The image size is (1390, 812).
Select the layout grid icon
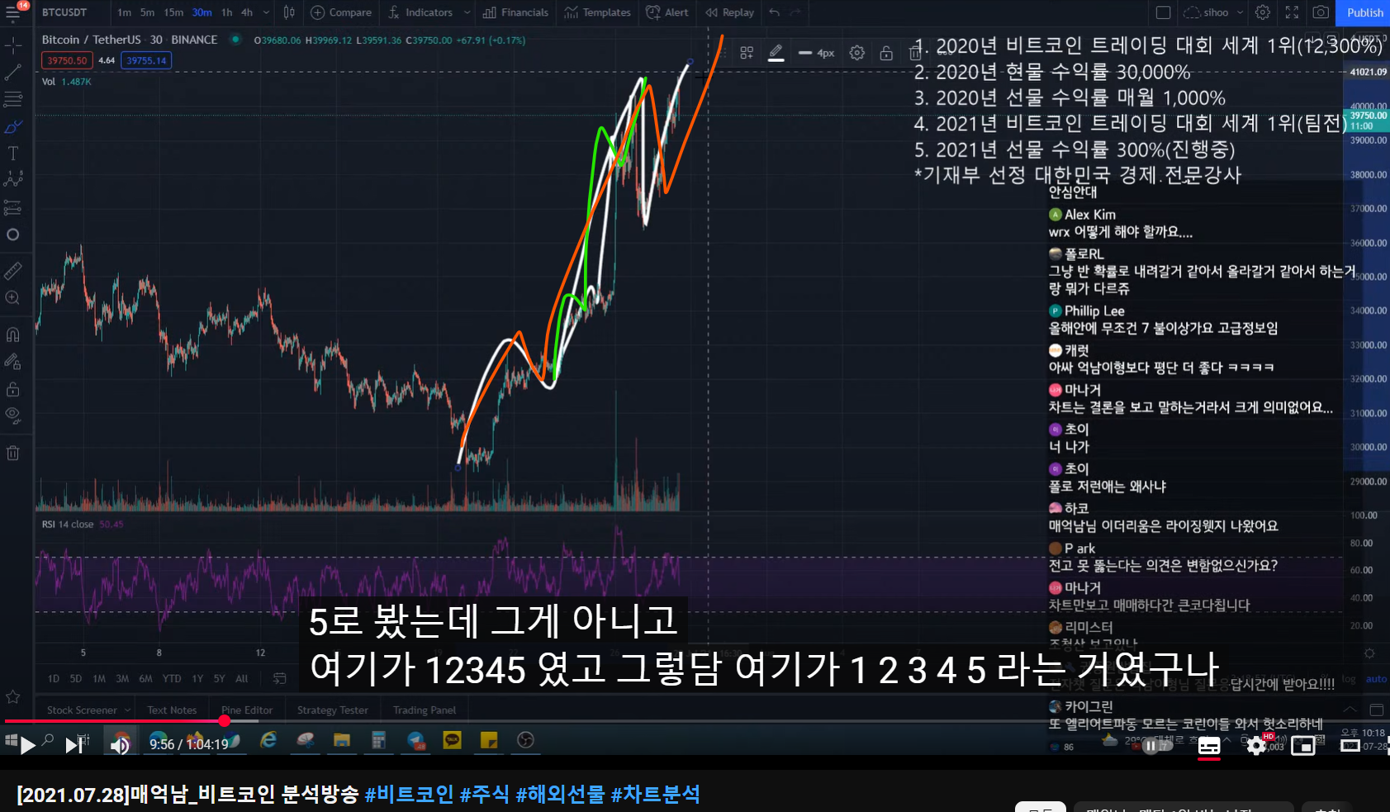point(1163,12)
